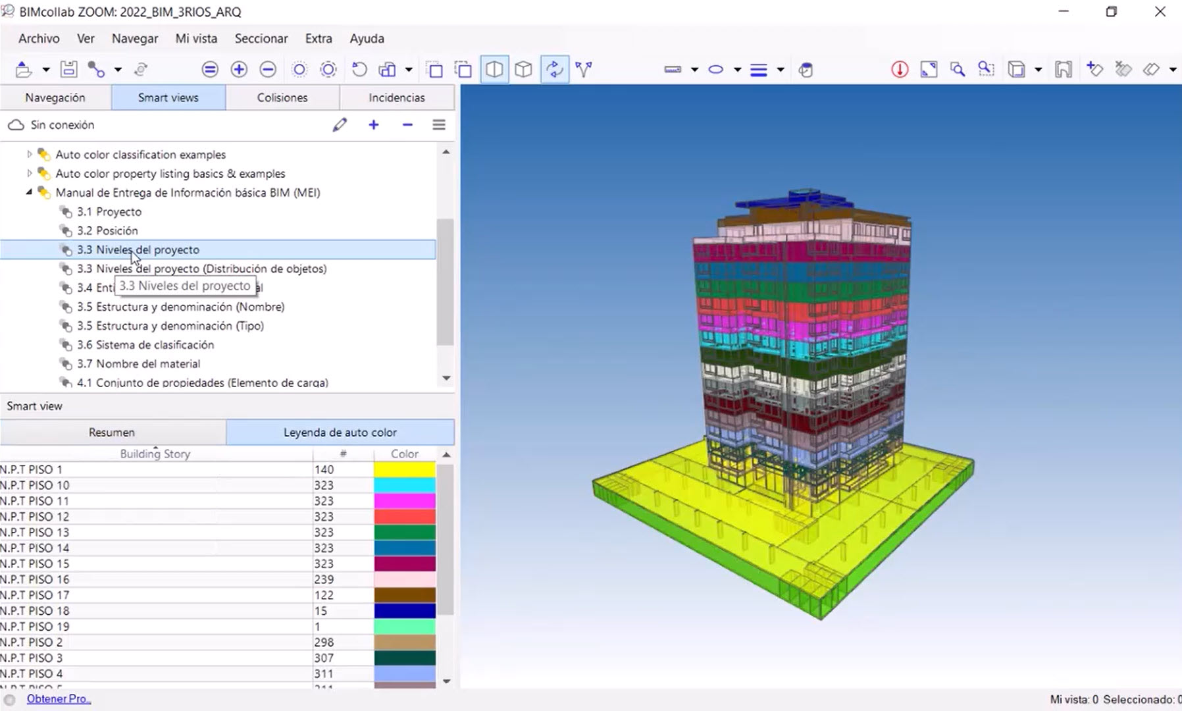This screenshot has height=711, width=1182.
Task: Click the save floppy disk icon
Action: click(x=68, y=69)
